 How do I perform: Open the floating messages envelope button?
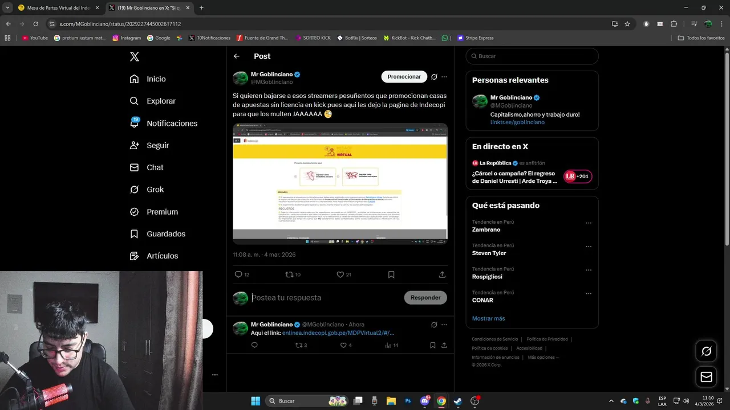[706, 377]
